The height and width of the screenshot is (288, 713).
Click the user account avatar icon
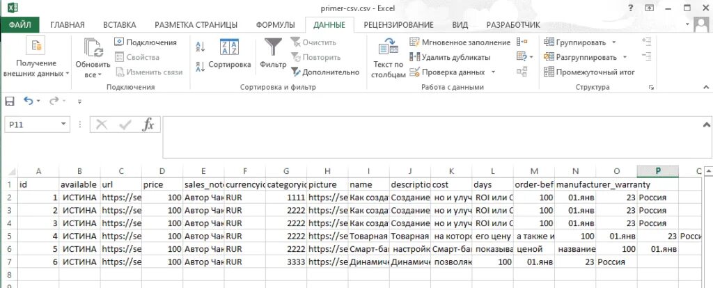pos(703,25)
